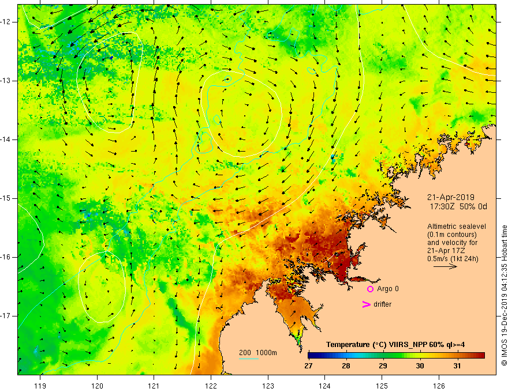508x392 pixels.
Task: Click the Argo 0 legend label
Action: pyautogui.click(x=388, y=288)
